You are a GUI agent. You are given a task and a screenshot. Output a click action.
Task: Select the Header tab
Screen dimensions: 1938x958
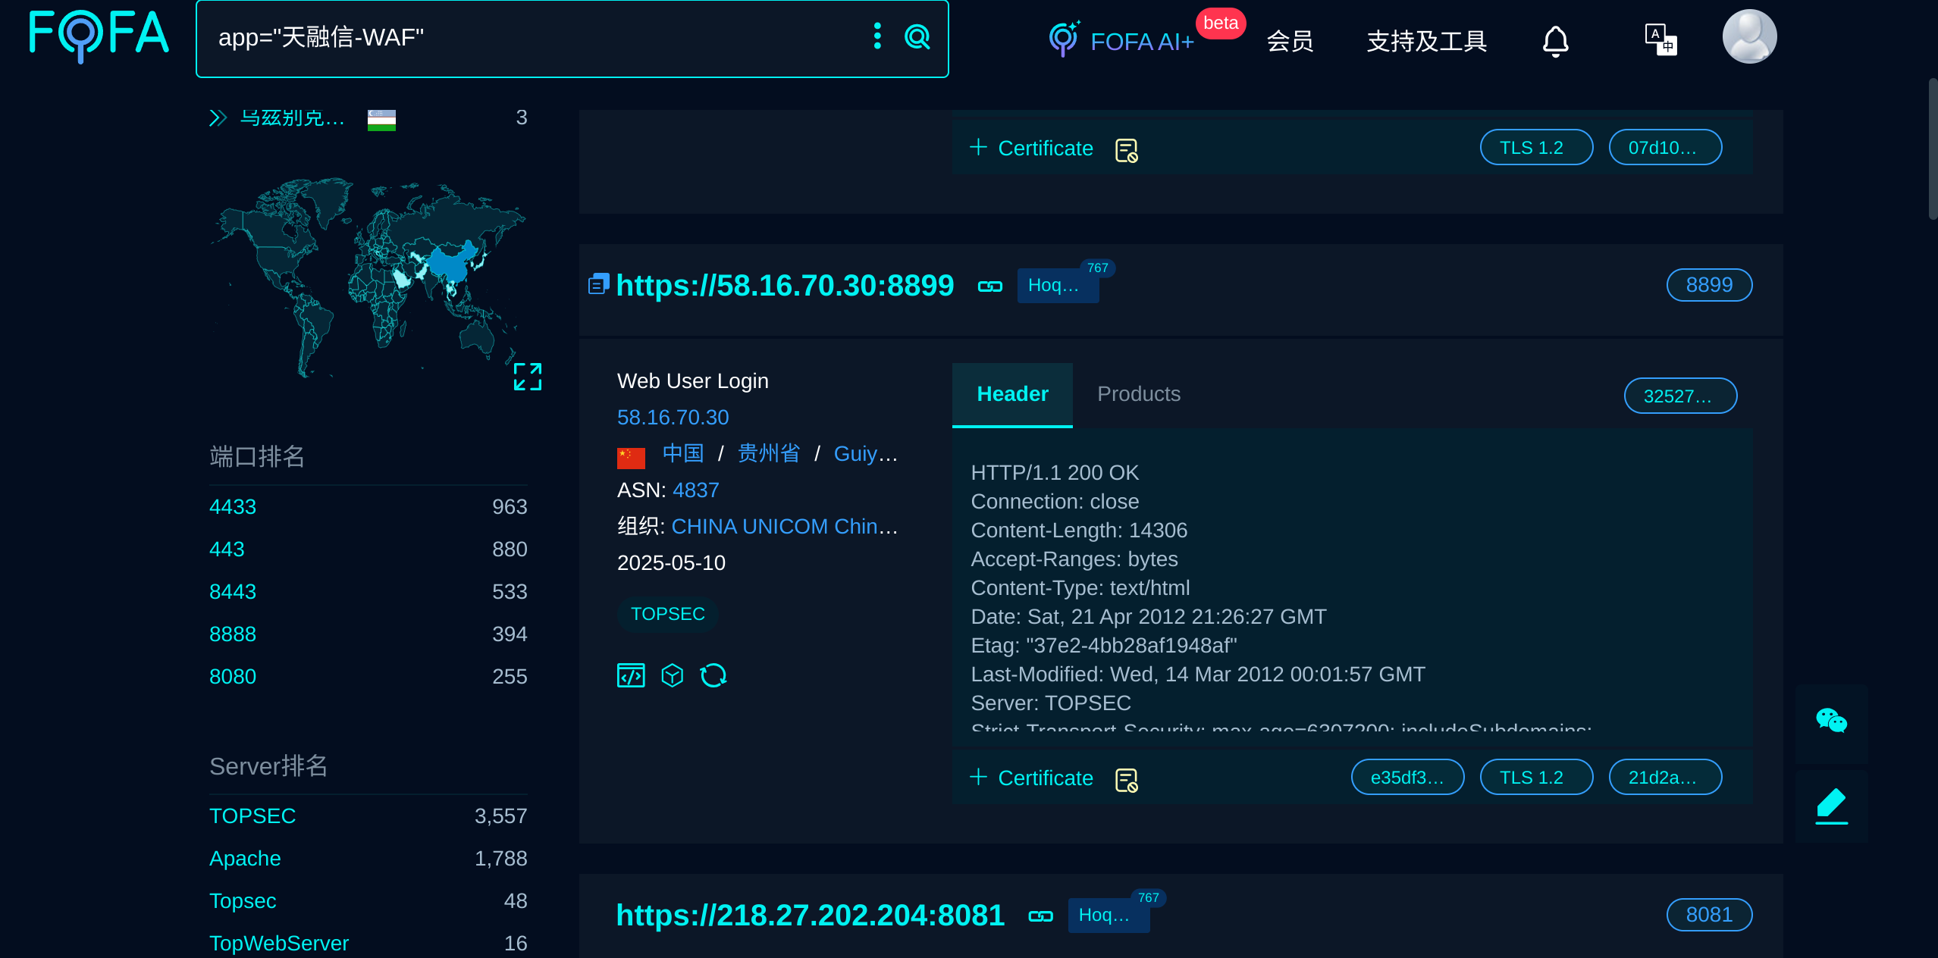coord(1012,394)
